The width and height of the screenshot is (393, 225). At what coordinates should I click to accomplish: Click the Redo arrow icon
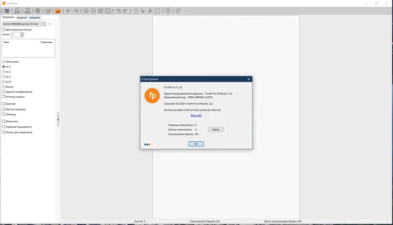click(x=125, y=11)
